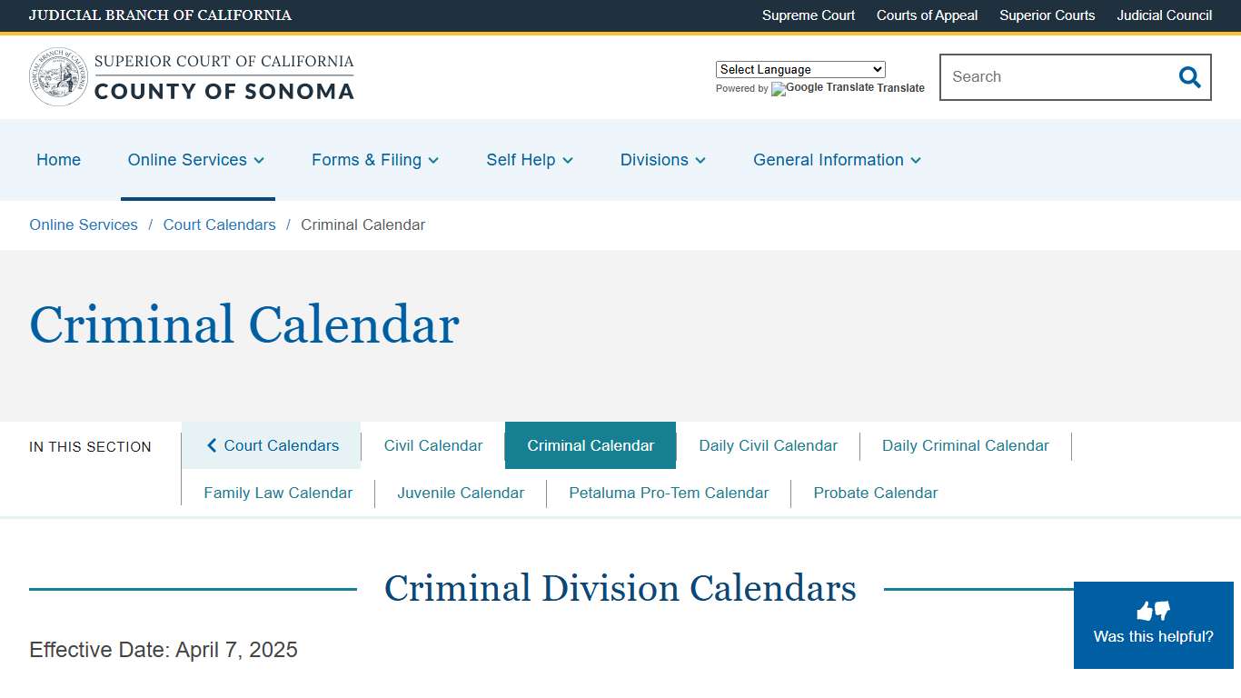
Task: Open the Supreme Court link
Action: pos(808,15)
